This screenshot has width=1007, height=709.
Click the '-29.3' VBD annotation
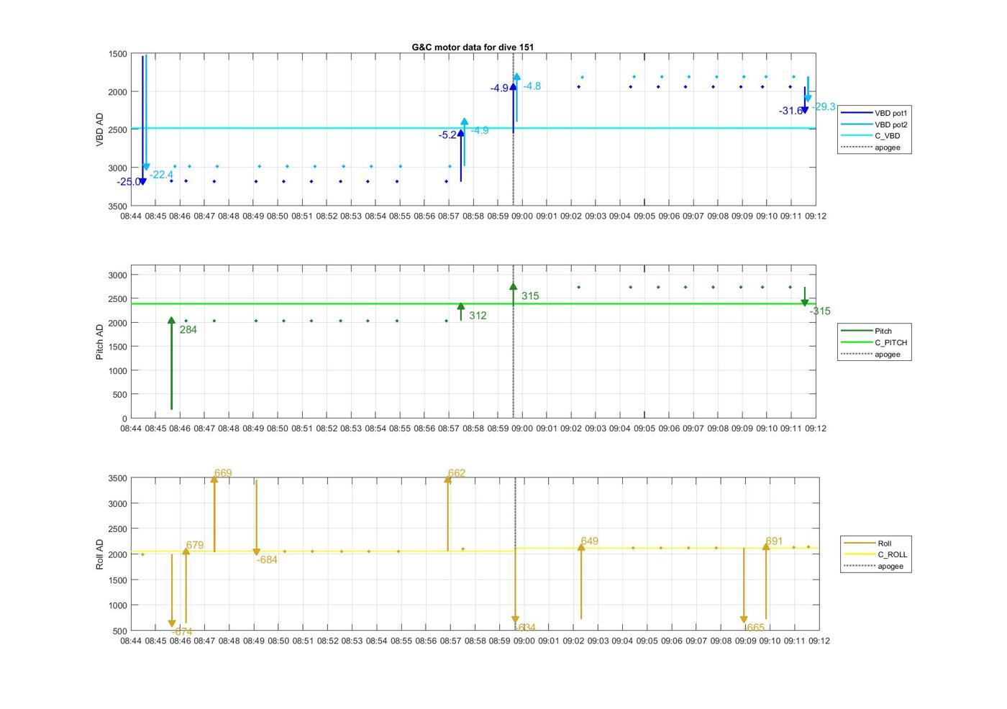coord(824,107)
